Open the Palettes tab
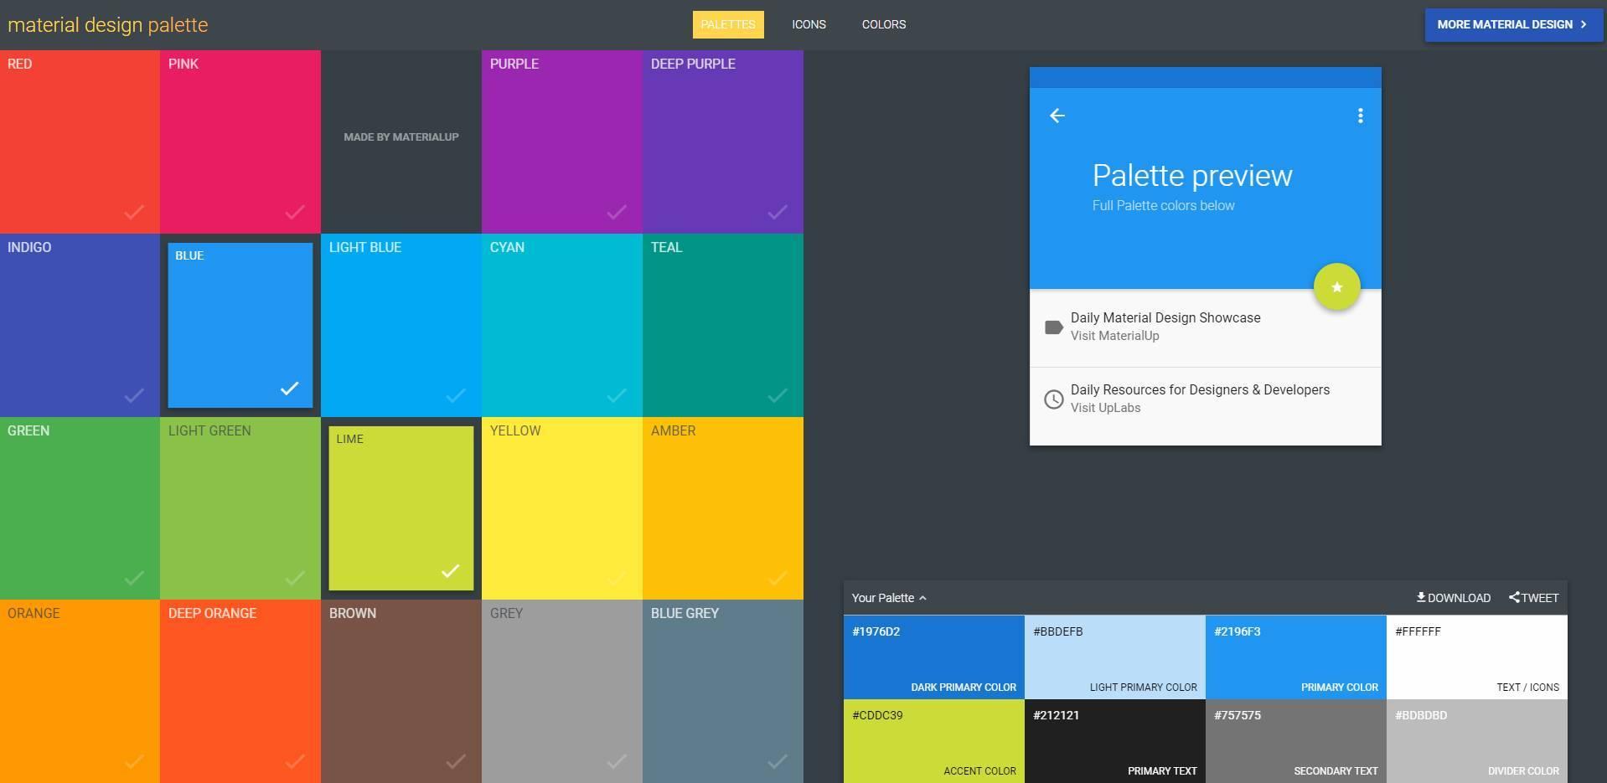Screen dimensions: 1607x783 727,25
